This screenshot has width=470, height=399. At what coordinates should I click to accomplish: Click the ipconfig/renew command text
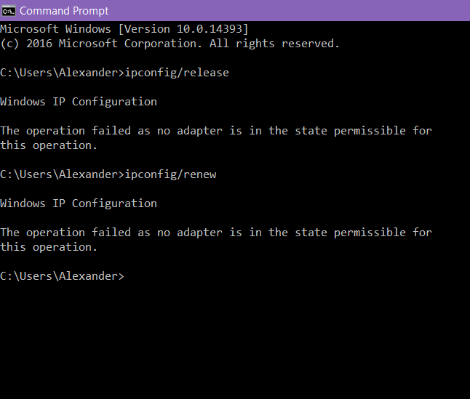coord(170,174)
